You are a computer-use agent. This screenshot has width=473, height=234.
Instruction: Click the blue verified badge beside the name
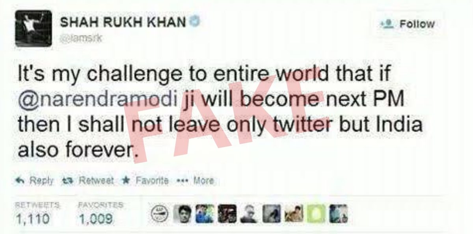click(194, 22)
